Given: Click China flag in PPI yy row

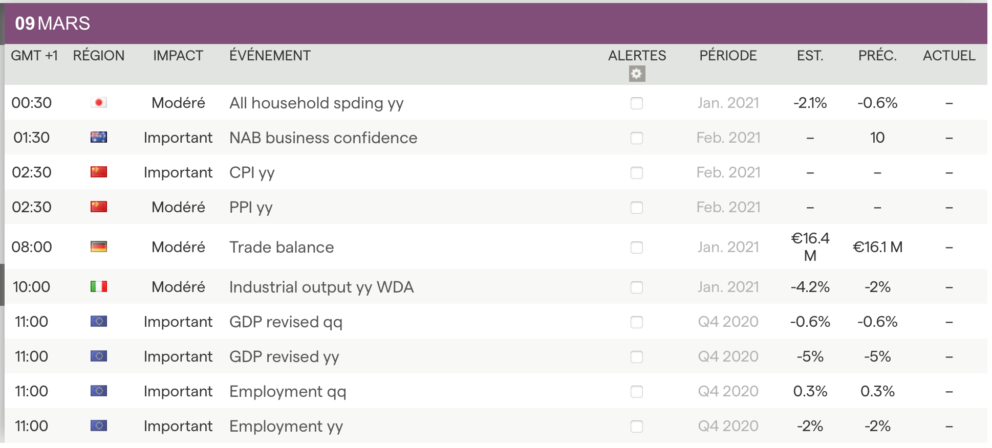Looking at the screenshot, I should 99,207.
